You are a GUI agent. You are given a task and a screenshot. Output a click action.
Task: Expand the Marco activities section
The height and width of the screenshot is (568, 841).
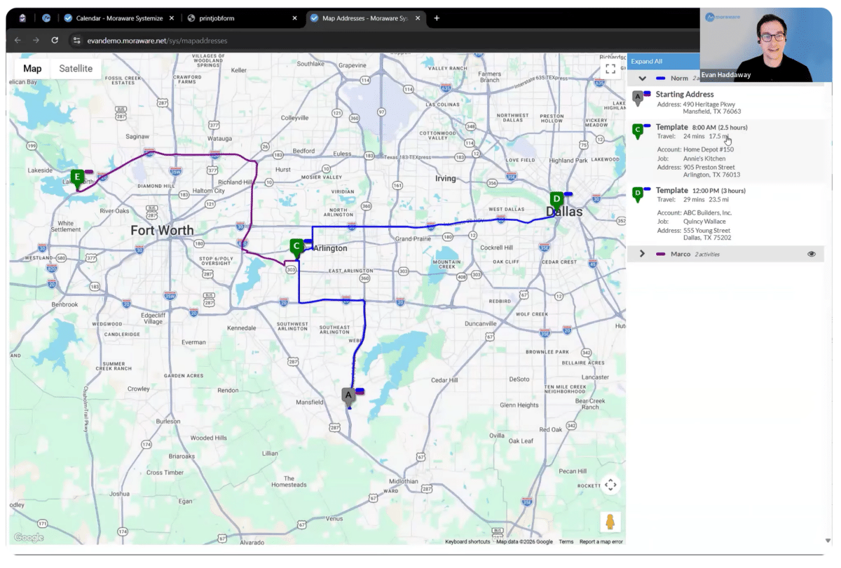click(x=641, y=254)
